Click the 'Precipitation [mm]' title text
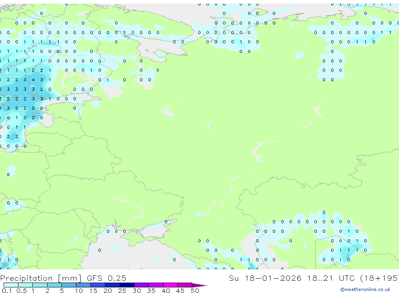Viewport: 399px width, 293px height. pos(41,278)
